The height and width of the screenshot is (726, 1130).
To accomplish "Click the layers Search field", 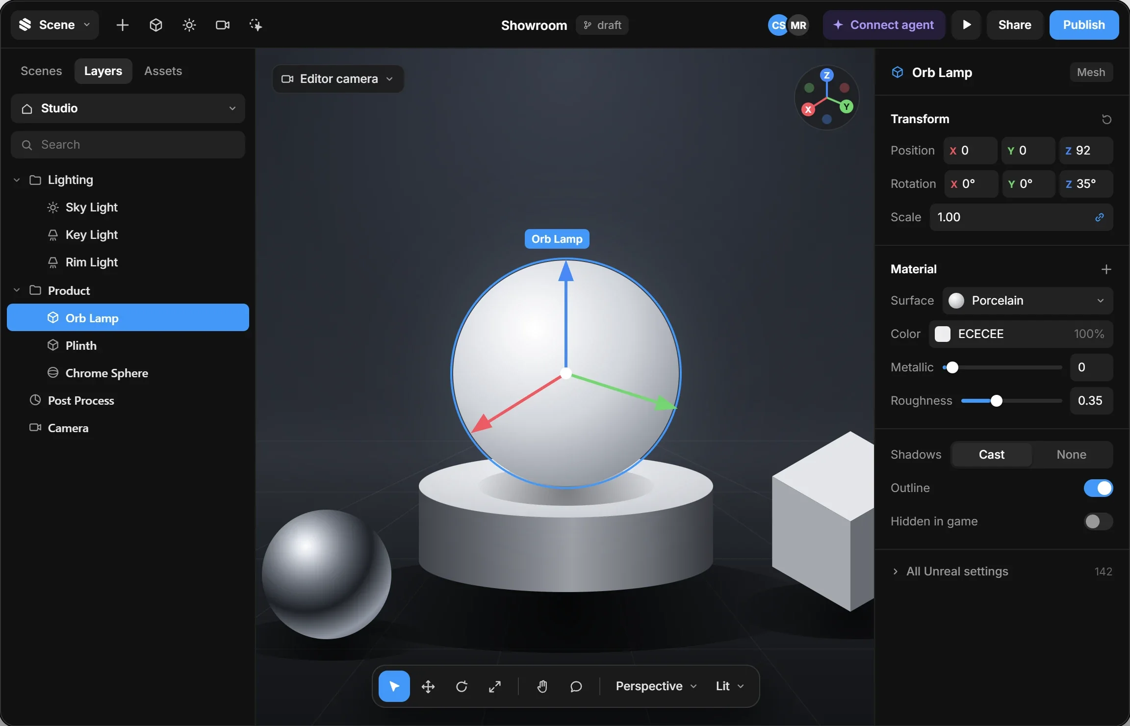I will pos(128,145).
